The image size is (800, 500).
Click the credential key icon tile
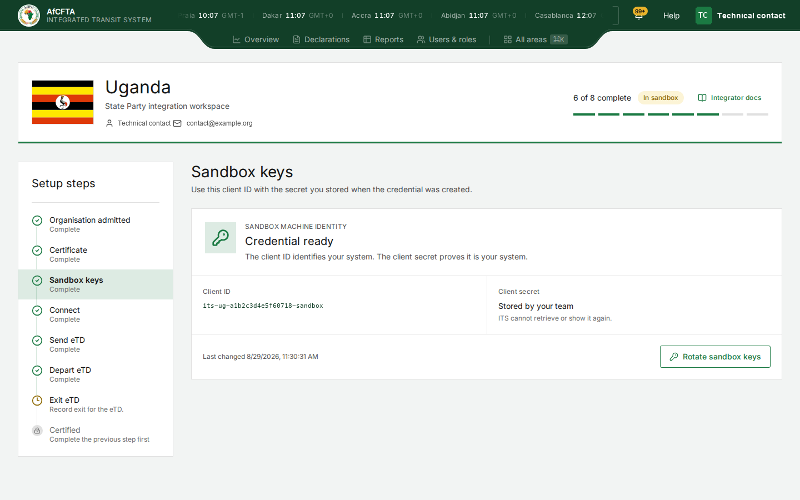point(221,238)
